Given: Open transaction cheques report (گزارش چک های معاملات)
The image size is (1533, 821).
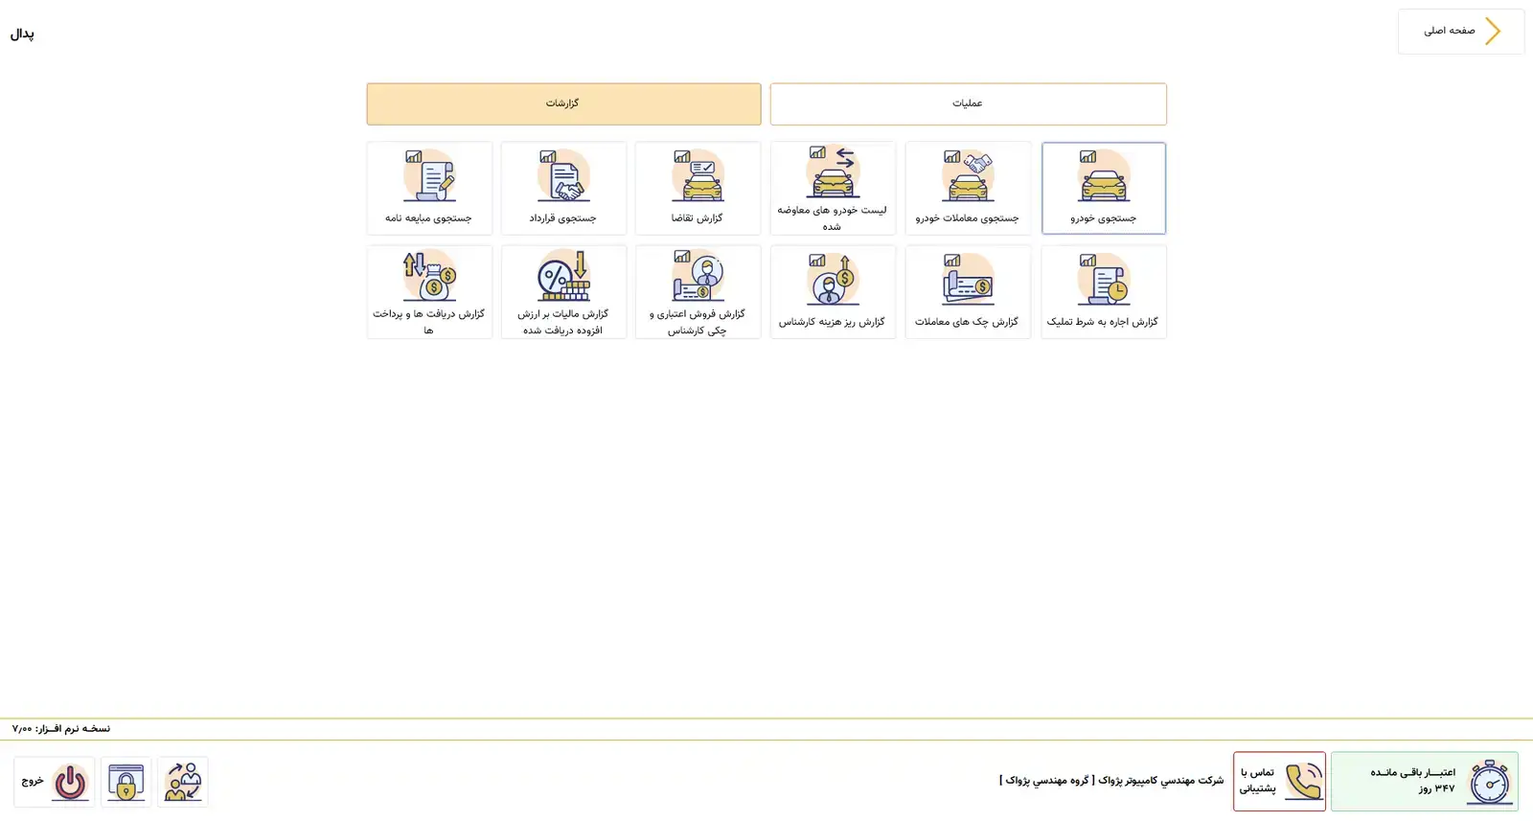Looking at the screenshot, I should coord(968,291).
